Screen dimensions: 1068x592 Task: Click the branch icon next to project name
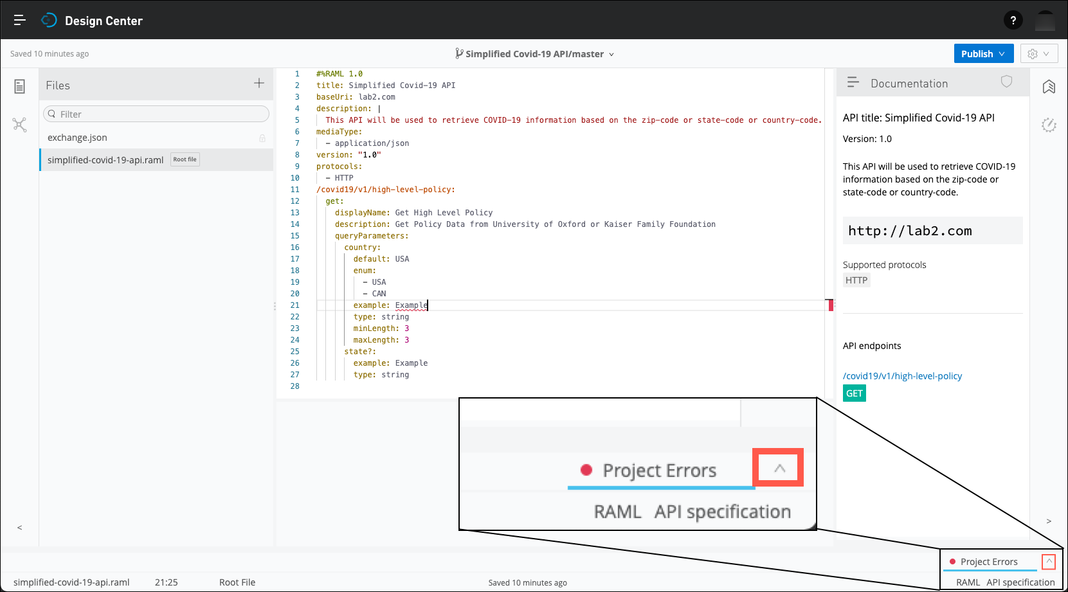coord(459,53)
